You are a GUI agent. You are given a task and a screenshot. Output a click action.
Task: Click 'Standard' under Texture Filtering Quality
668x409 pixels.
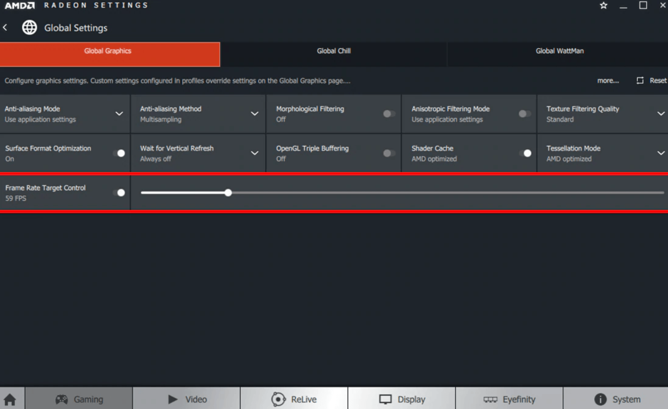(560, 120)
